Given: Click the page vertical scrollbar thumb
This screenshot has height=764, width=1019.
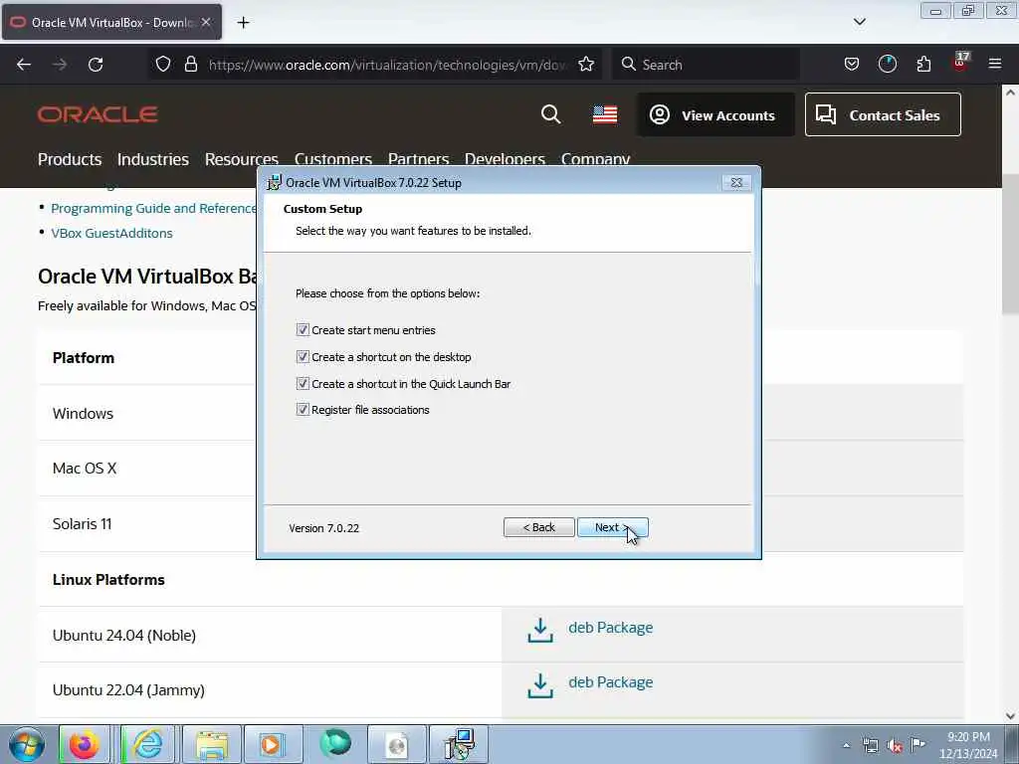Looking at the screenshot, I should pyautogui.click(x=1010, y=244).
